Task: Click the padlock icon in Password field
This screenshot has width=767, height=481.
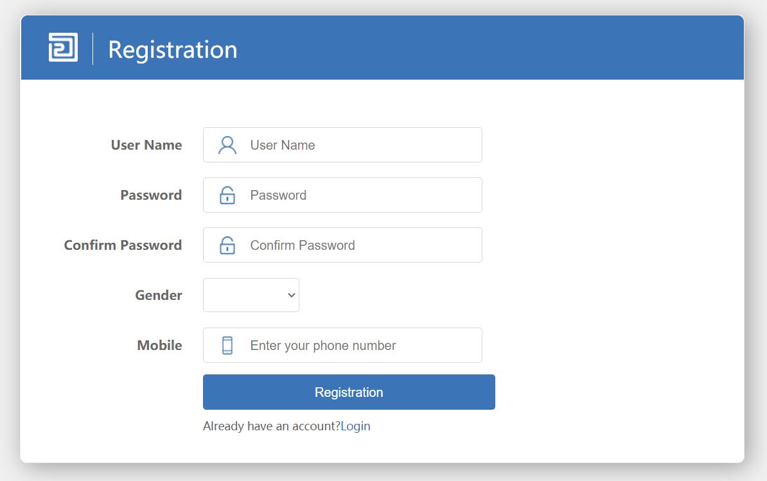Action: tap(227, 195)
